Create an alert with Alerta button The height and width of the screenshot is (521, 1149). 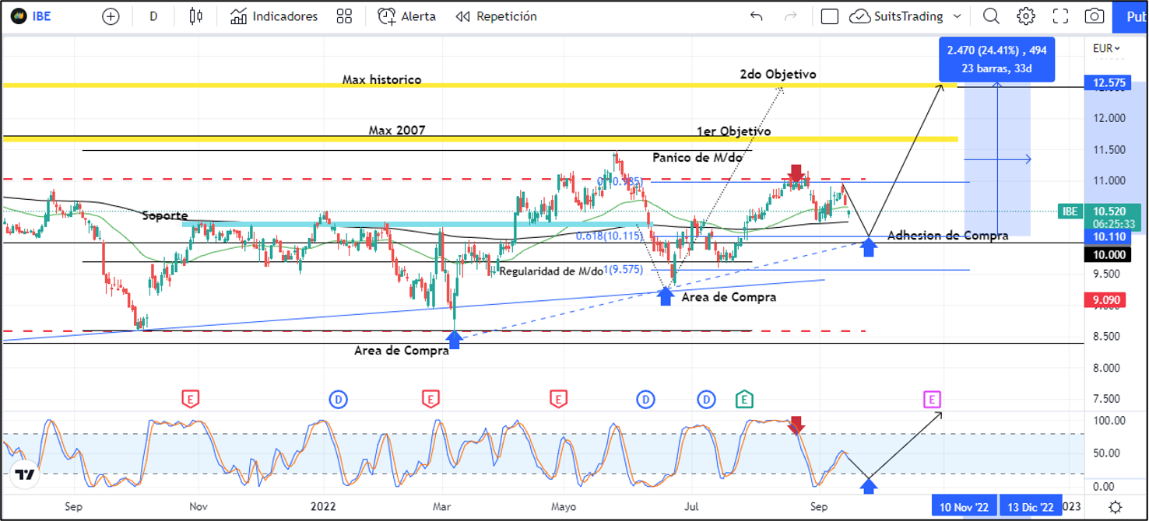click(x=406, y=16)
